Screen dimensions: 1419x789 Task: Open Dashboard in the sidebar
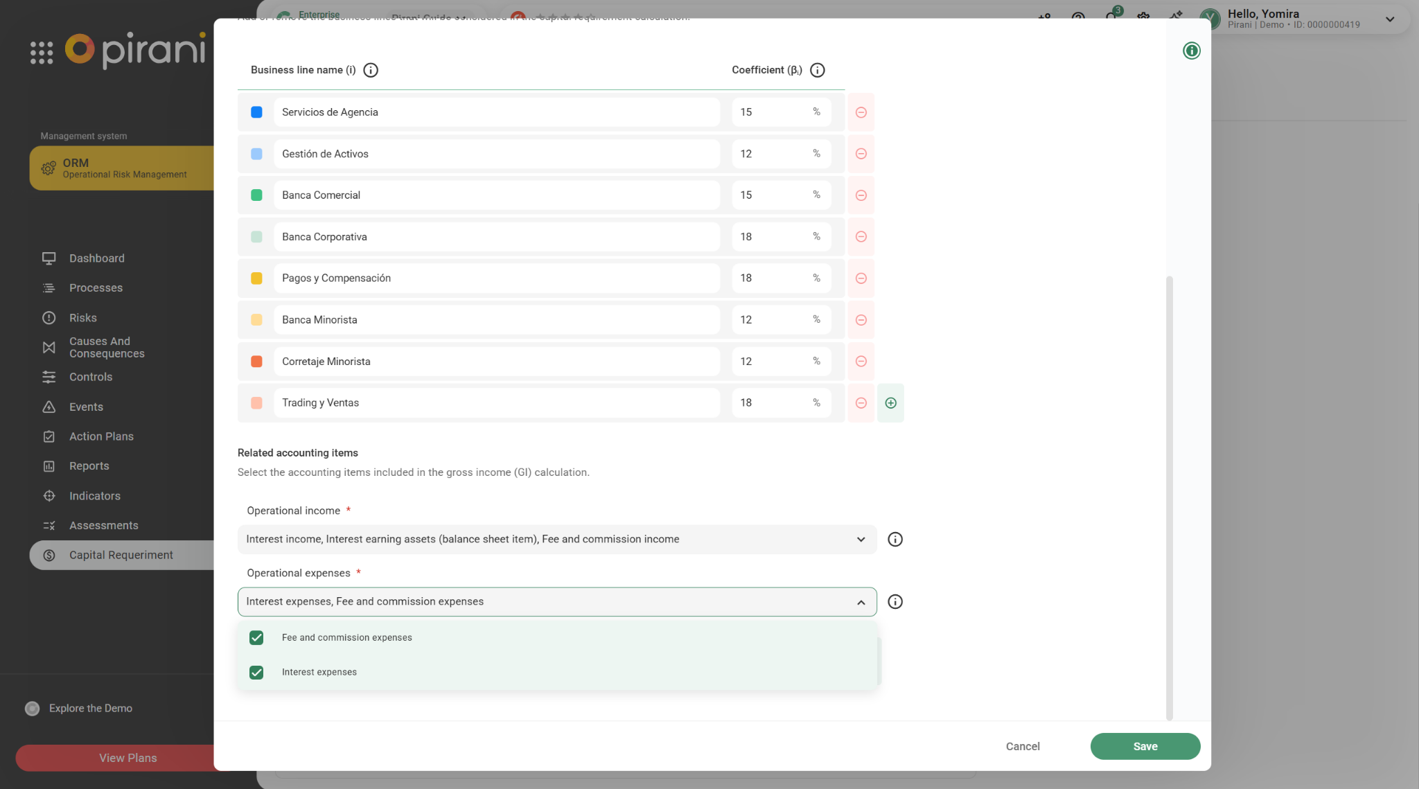click(x=96, y=258)
